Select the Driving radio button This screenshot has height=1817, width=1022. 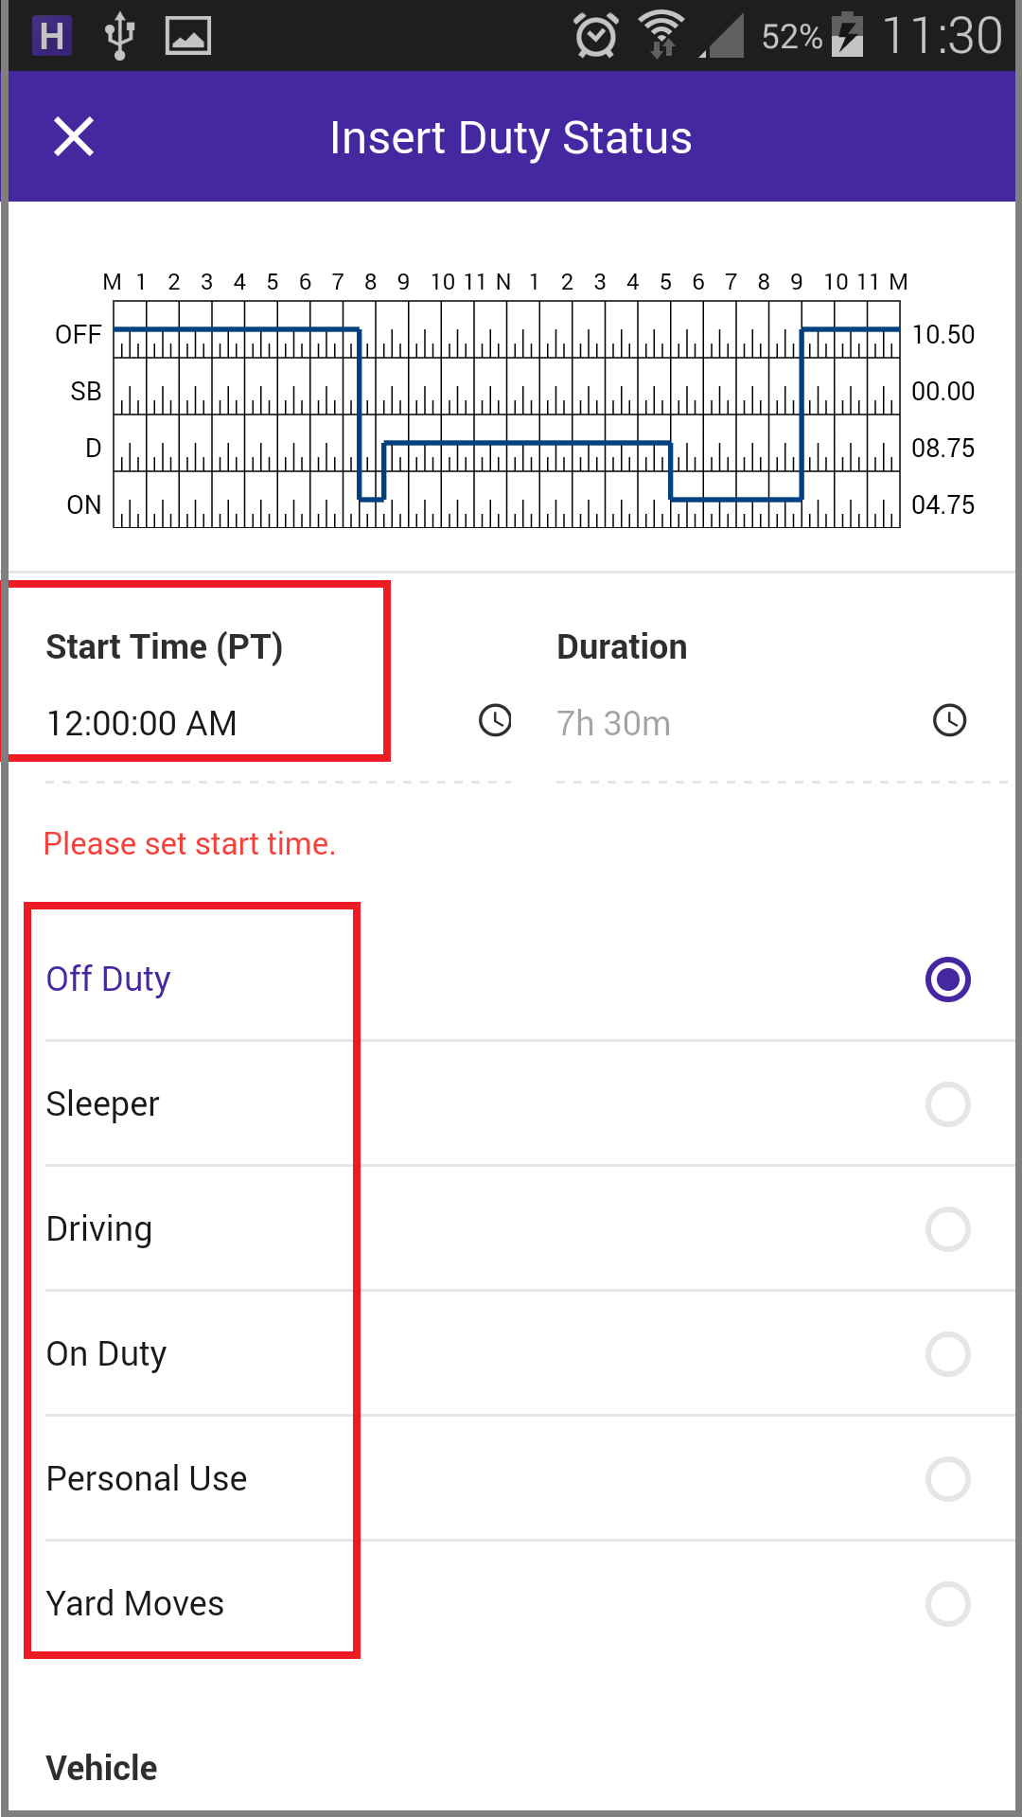pos(948,1229)
